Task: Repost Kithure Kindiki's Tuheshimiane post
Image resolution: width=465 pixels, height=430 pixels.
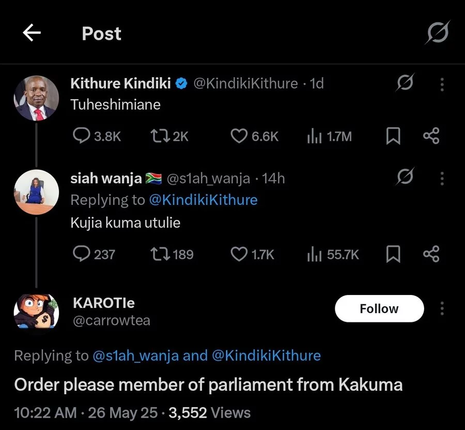Action: tap(156, 136)
